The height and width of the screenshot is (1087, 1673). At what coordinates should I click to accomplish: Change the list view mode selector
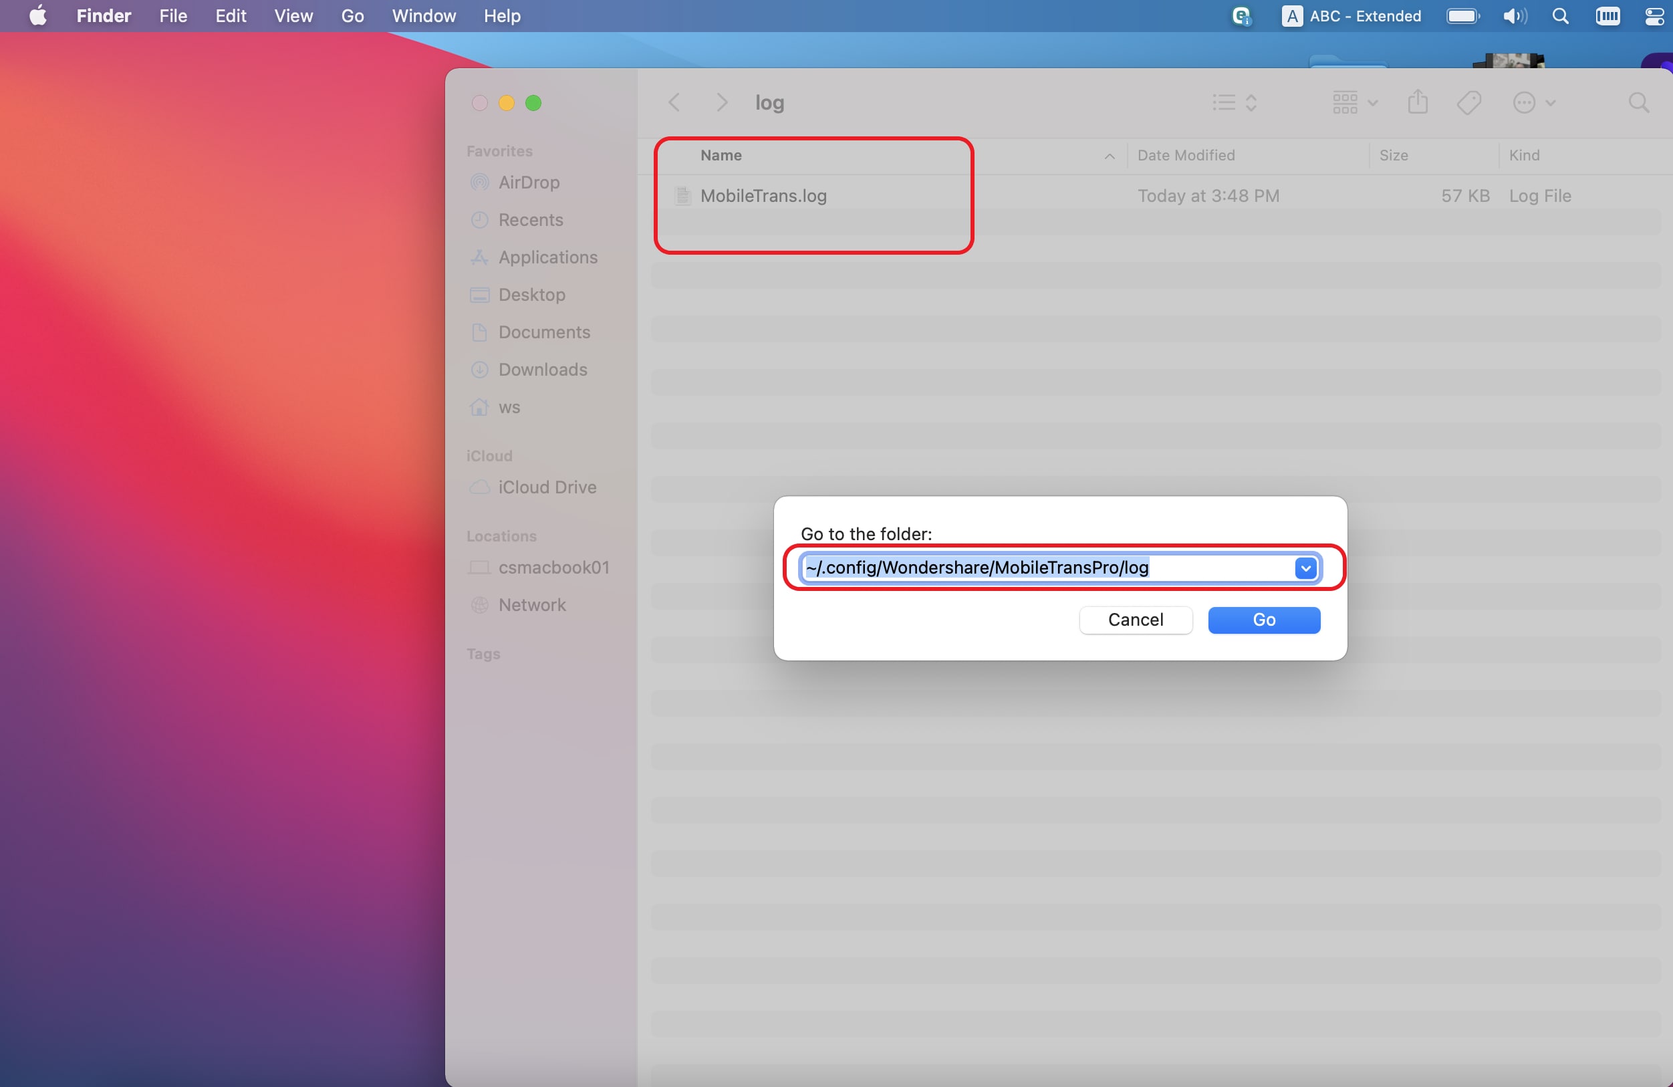1235,103
